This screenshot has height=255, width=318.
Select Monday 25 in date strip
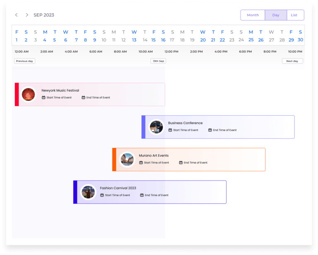click(x=251, y=36)
